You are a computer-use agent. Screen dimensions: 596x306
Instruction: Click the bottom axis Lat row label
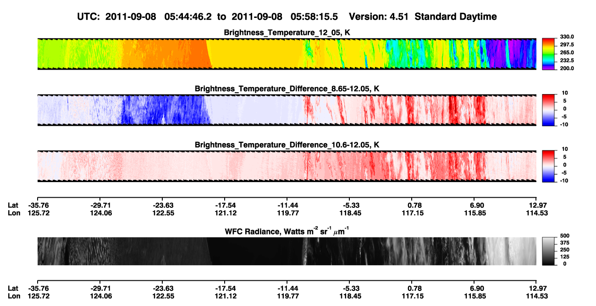point(13,288)
